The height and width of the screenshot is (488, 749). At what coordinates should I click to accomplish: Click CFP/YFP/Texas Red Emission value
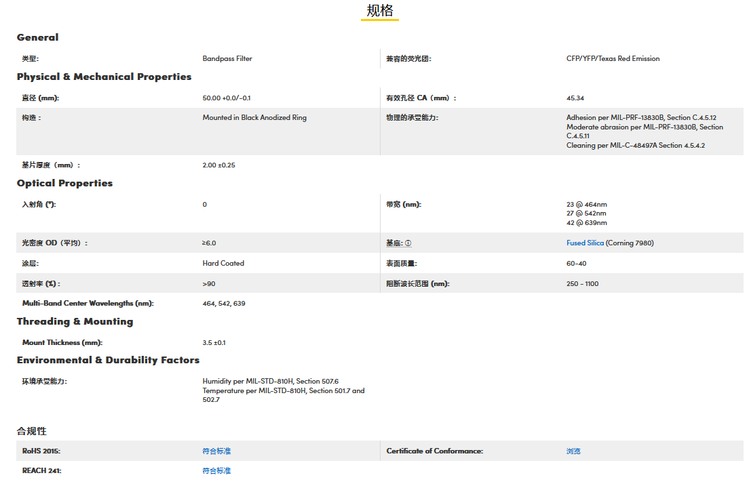(613, 58)
